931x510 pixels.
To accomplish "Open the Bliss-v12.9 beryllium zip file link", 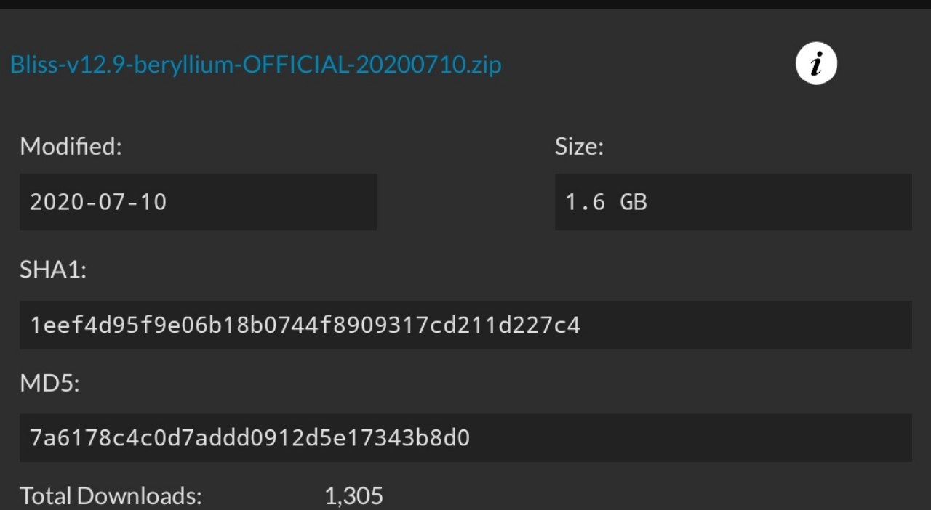I will tap(255, 65).
